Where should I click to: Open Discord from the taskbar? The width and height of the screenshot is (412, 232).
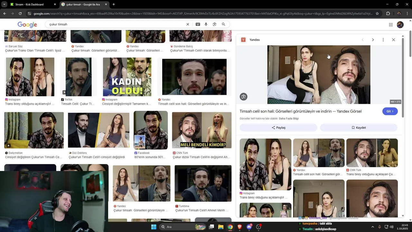coord(249,227)
